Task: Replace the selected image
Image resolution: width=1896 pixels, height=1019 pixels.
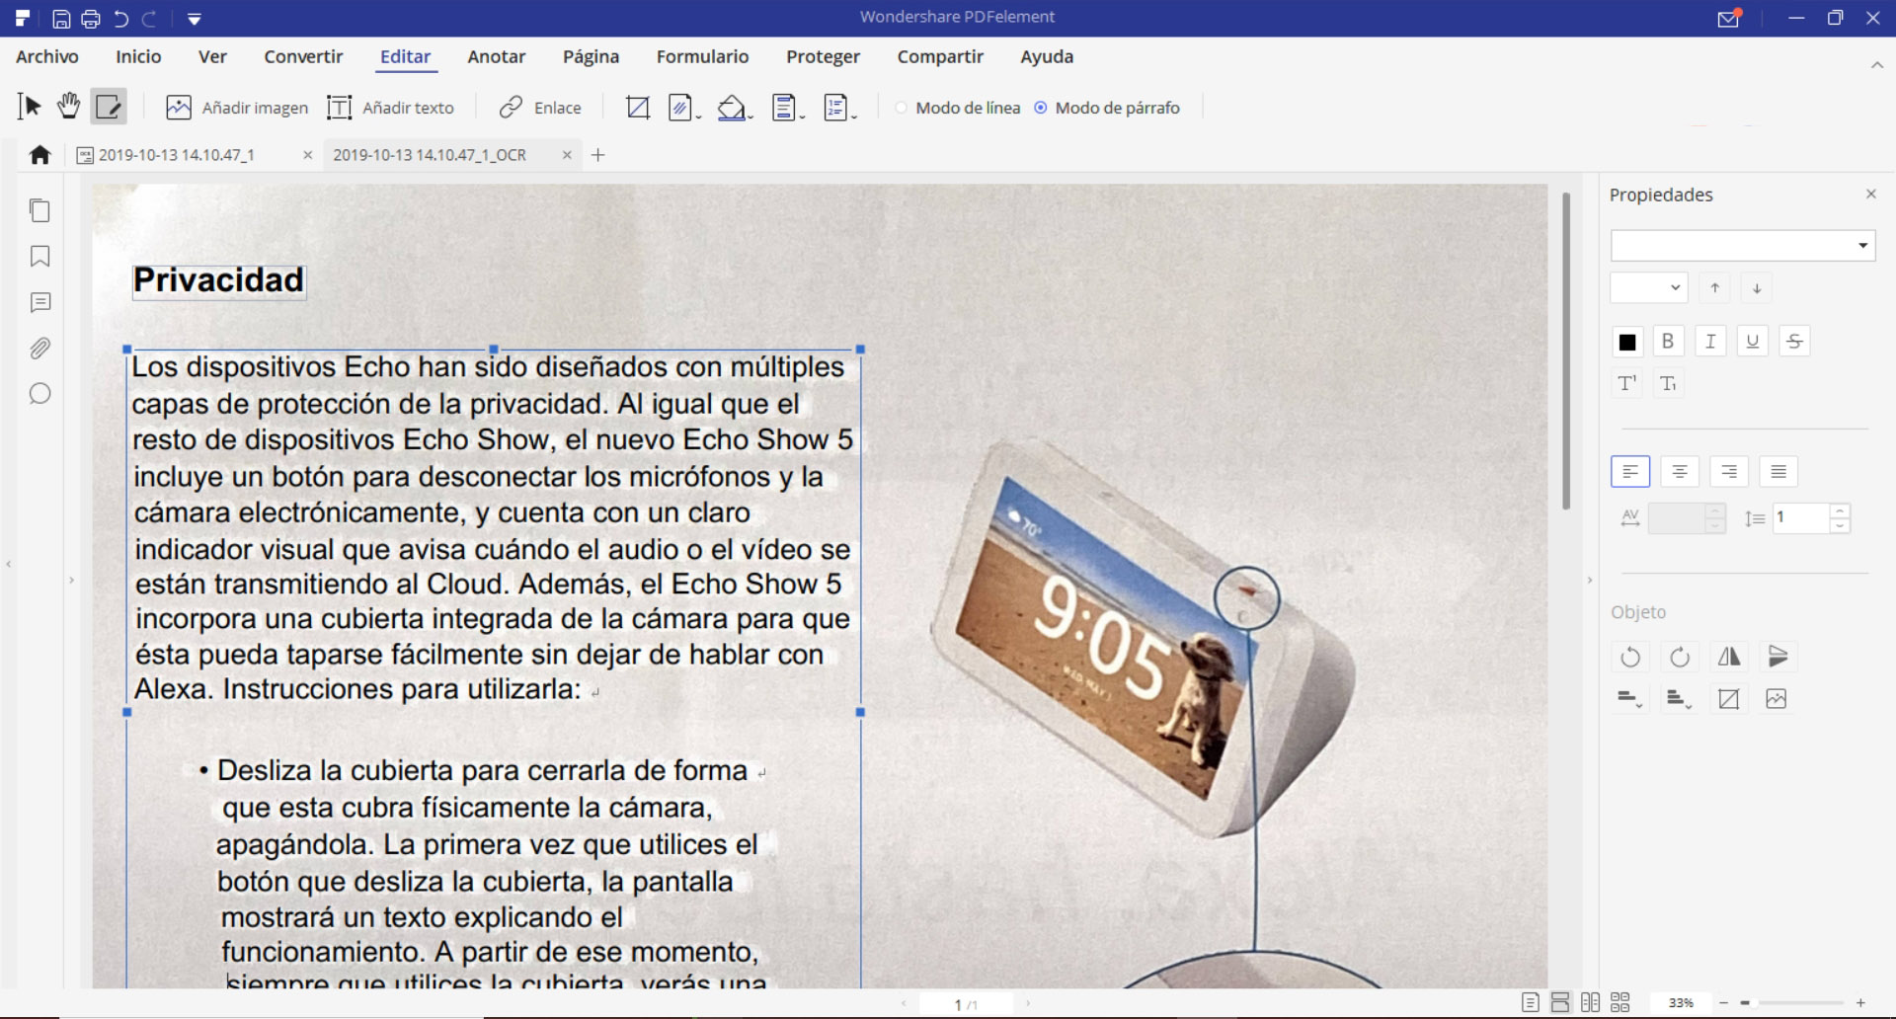Action: point(1777,699)
